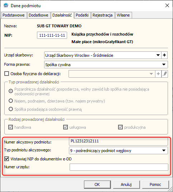This screenshot has height=192, width=173.
Task: Click the plus icon beside Urząd skarbowy
Action: [x=164, y=55]
